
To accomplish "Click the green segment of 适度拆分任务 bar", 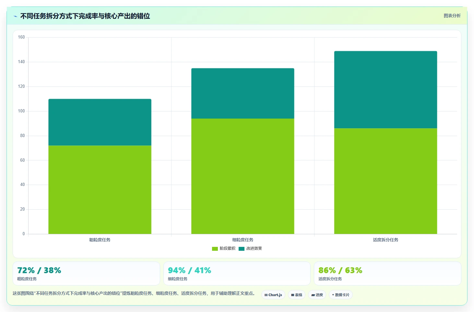I will coord(385,181).
